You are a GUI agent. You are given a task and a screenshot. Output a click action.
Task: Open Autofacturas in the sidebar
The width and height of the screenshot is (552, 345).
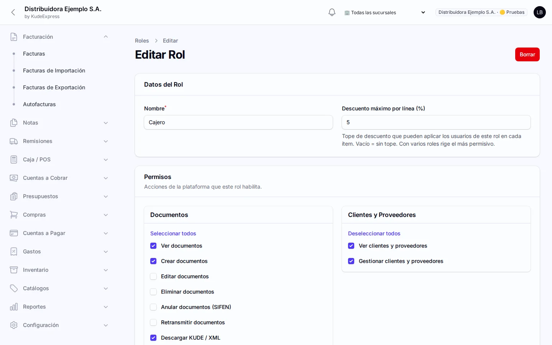point(39,104)
